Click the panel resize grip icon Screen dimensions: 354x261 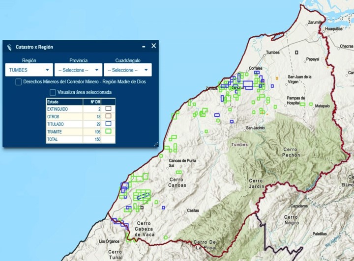point(156,144)
